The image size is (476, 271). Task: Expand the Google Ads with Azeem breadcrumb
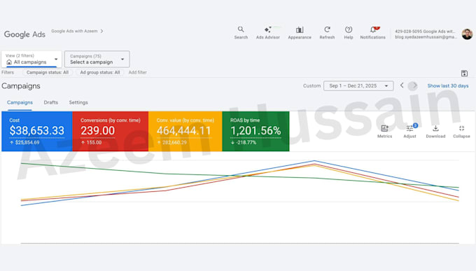(77, 31)
